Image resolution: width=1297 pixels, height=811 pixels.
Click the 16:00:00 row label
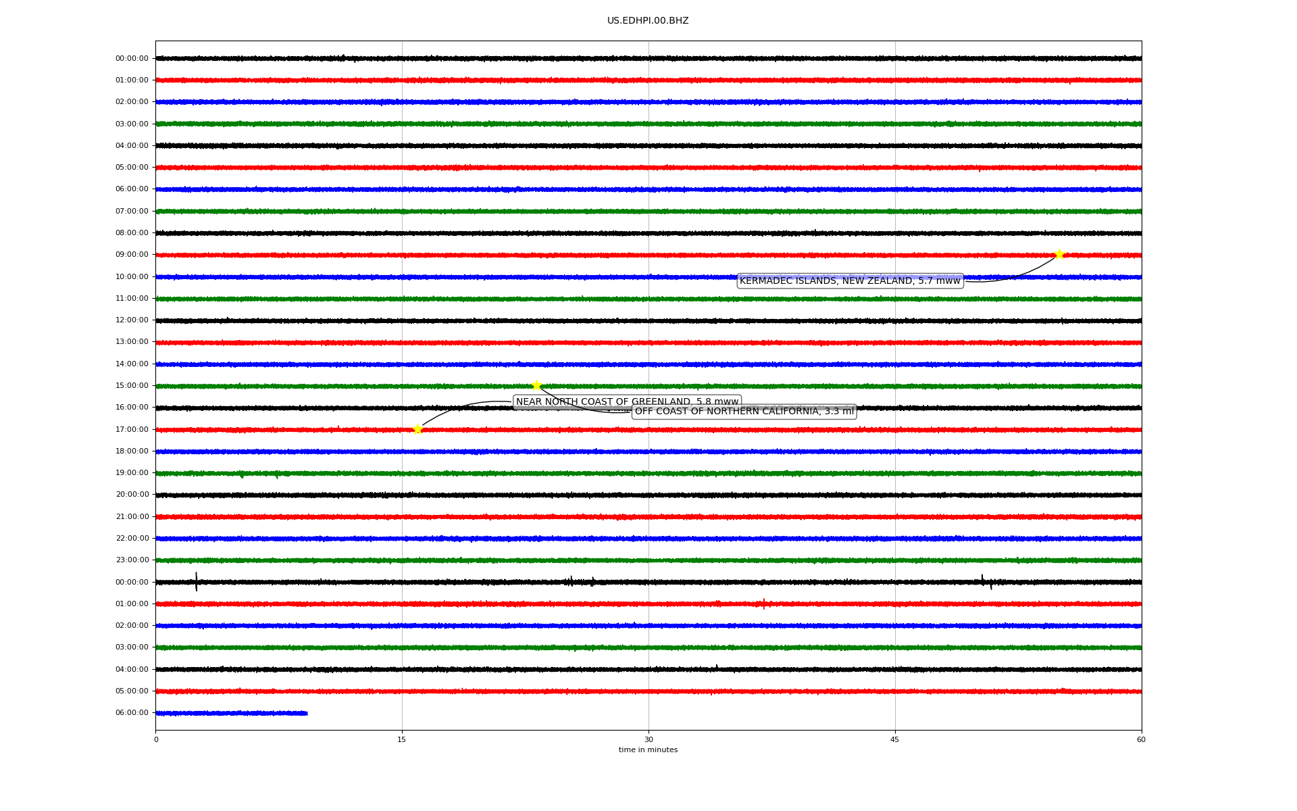point(132,407)
